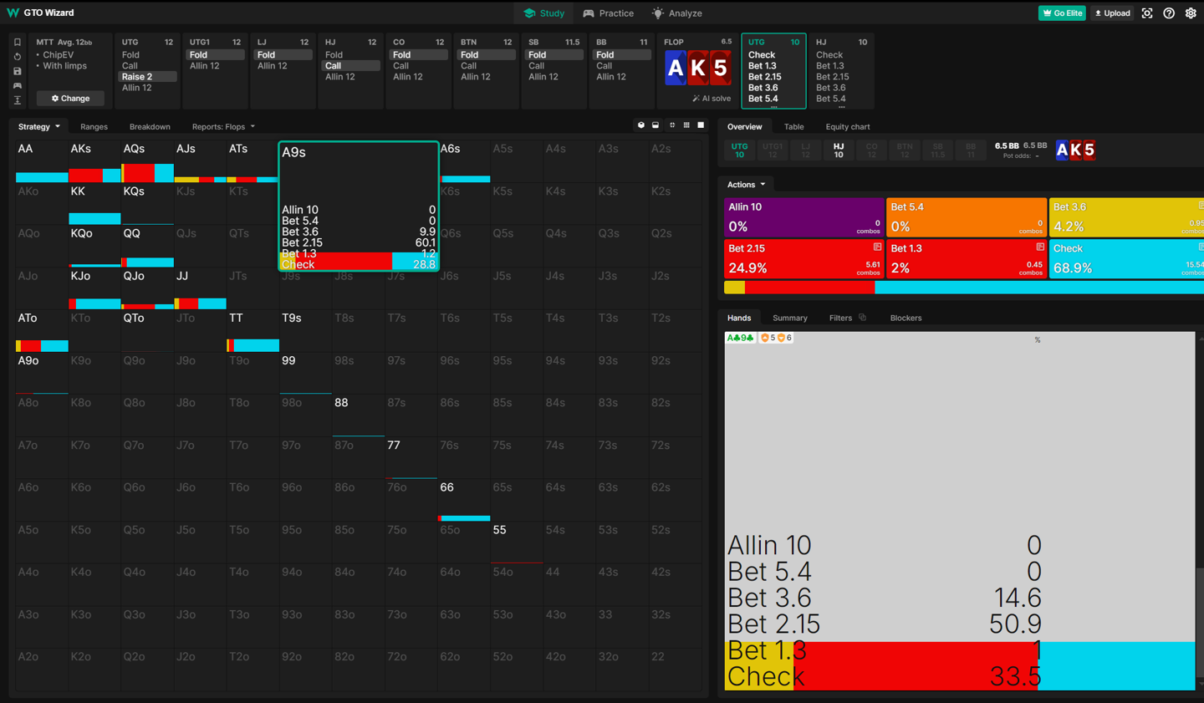This screenshot has height=703, width=1204.
Task: Click the screenshot capture icon
Action: point(1147,13)
